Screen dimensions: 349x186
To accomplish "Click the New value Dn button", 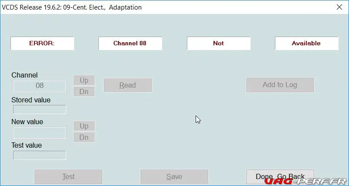I will click(x=84, y=137).
